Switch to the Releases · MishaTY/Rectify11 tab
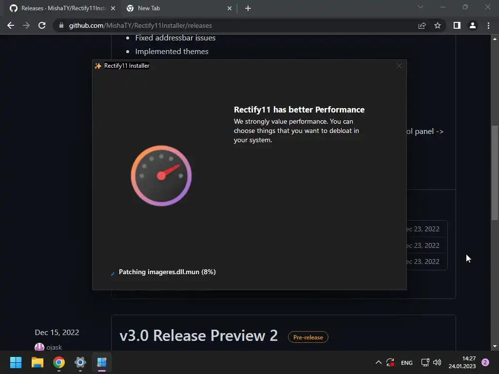The image size is (499, 374). [62, 8]
